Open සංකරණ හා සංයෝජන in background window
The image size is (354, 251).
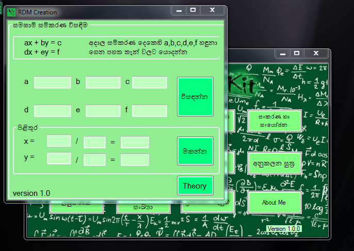[275, 121]
